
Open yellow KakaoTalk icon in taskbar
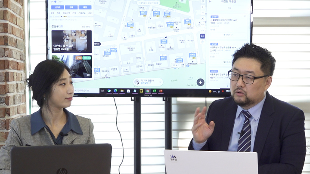point(141,91)
